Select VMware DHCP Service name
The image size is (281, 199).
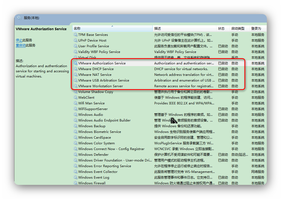(x=96, y=69)
